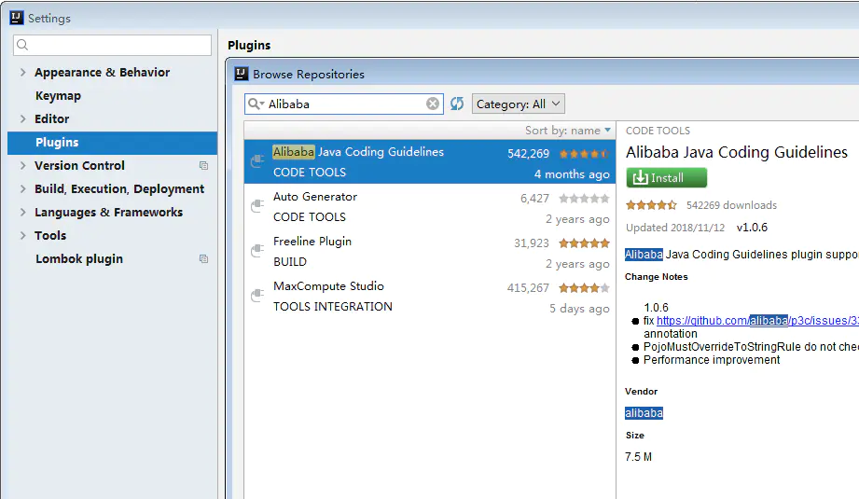
Task: Select Alibaba Java Coding Guidelines list row
Action: (430, 161)
